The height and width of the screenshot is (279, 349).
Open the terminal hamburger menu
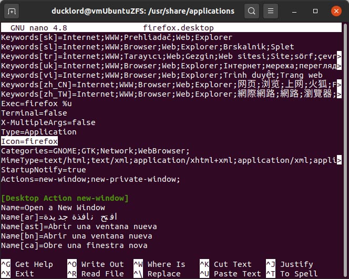[271, 11]
